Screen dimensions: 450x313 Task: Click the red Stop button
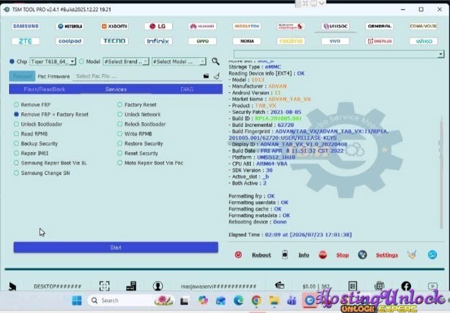[x=342, y=255]
